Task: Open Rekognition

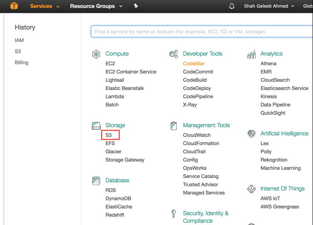Action: point(274,160)
